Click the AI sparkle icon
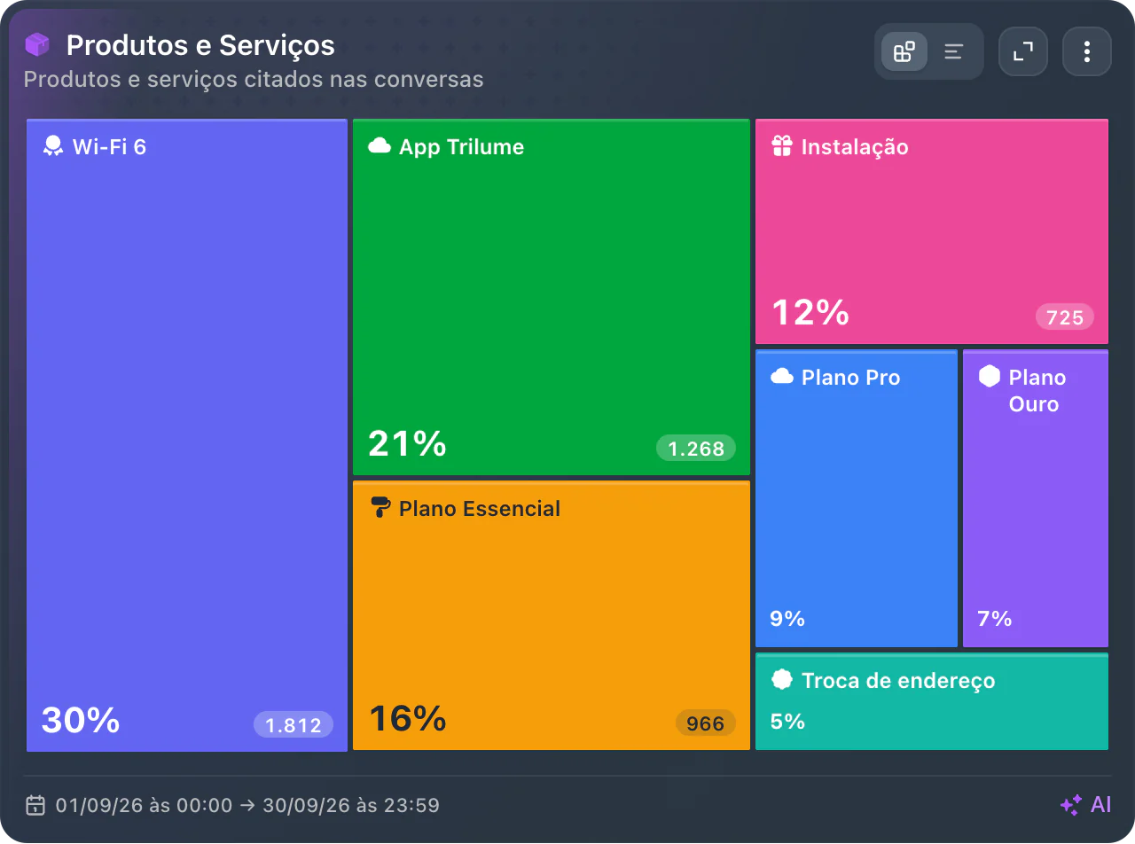 (x=1071, y=805)
